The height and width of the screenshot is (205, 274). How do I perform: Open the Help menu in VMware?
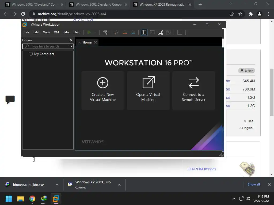pos(77,32)
